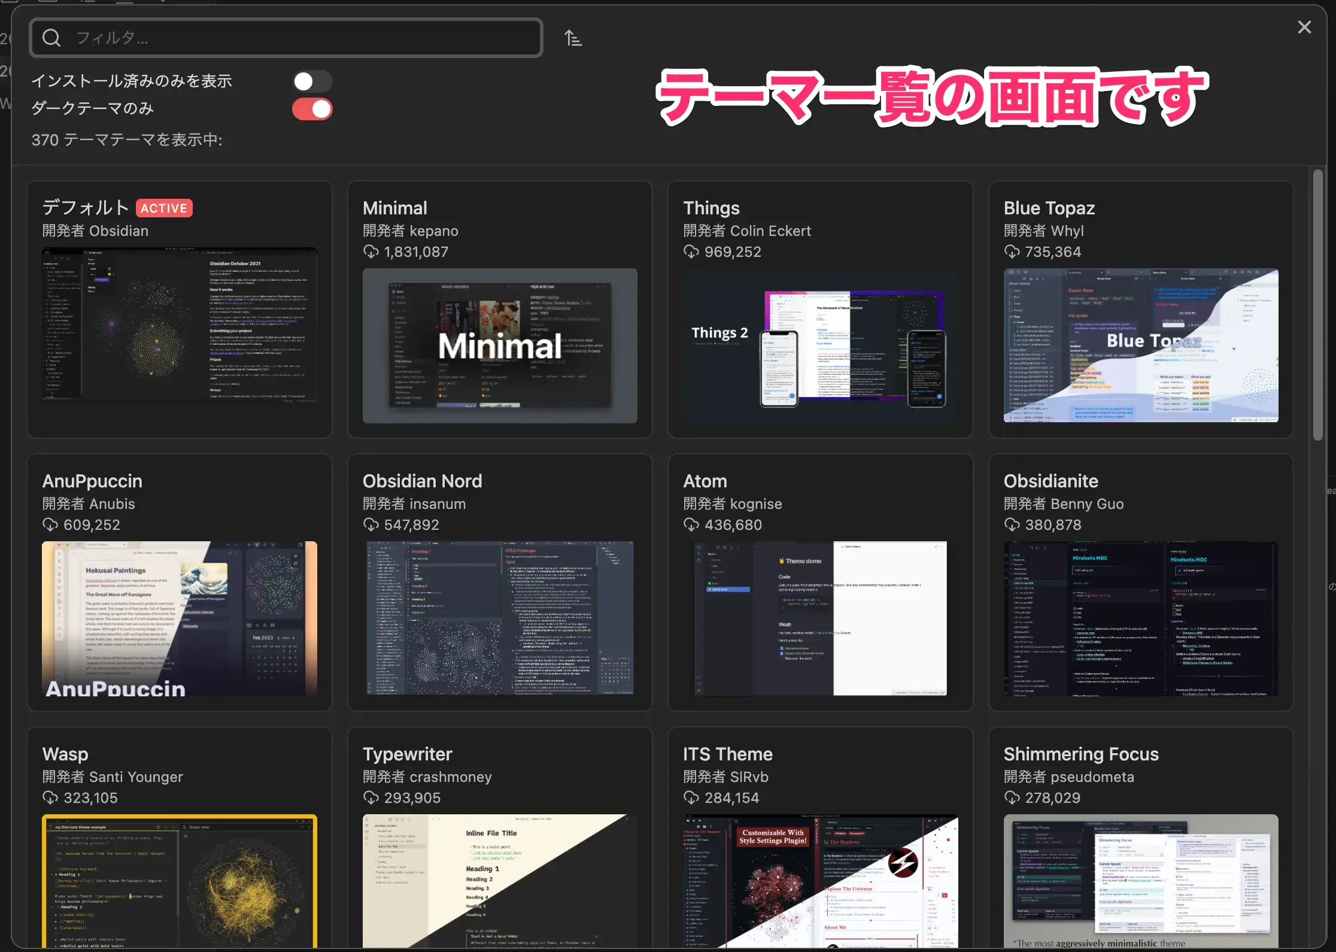Image resolution: width=1336 pixels, height=952 pixels.
Task: Open the Obsidianite preview image
Action: (x=1141, y=619)
